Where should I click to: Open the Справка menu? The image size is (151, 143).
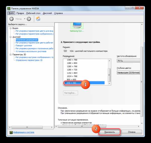click(59, 13)
